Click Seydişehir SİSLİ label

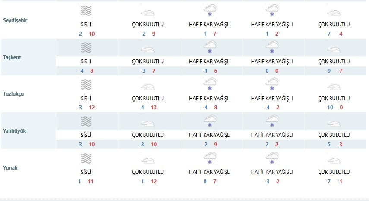[x=86, y=25]
